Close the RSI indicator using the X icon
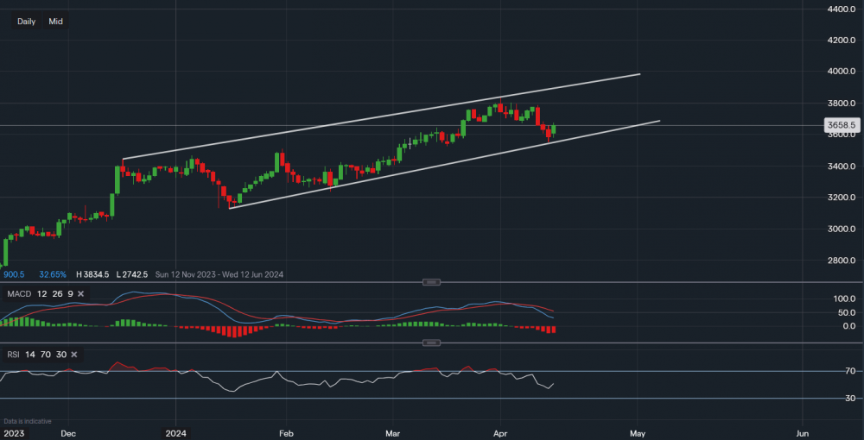This screenshot has width=864, height=440. point(74,355)
